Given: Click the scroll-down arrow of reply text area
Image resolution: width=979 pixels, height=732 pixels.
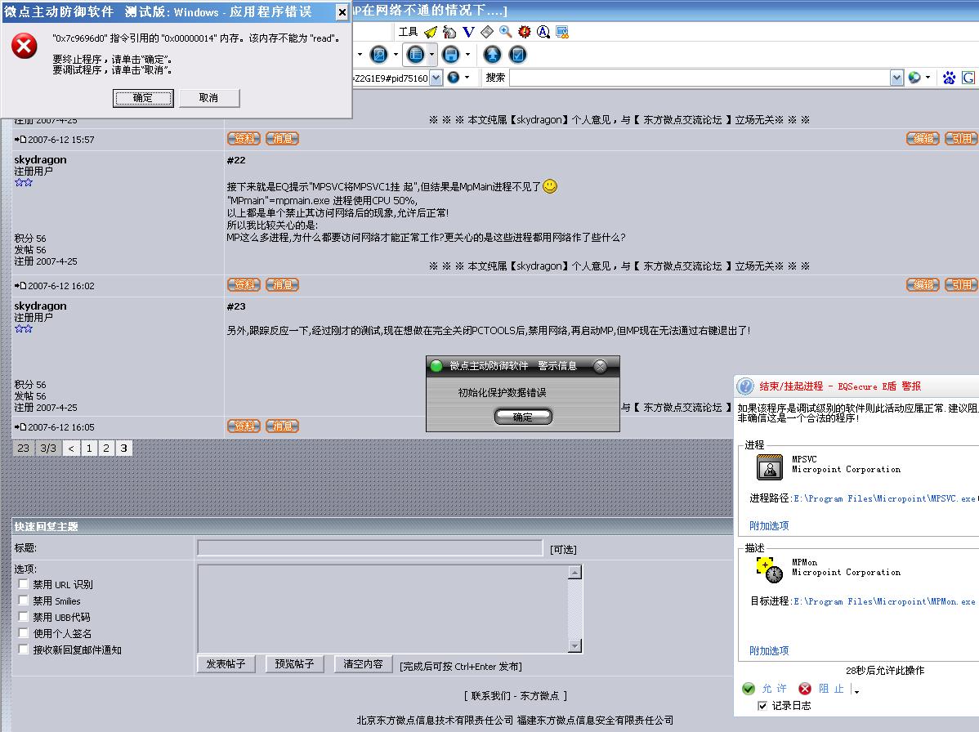Looking at the screenshot, I should click(575, 645).
